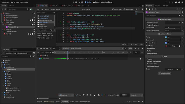Open the Debugger bottom panel
Image resolution: width=185 pixels, height=104 pixels.
(x=49, y=102)
